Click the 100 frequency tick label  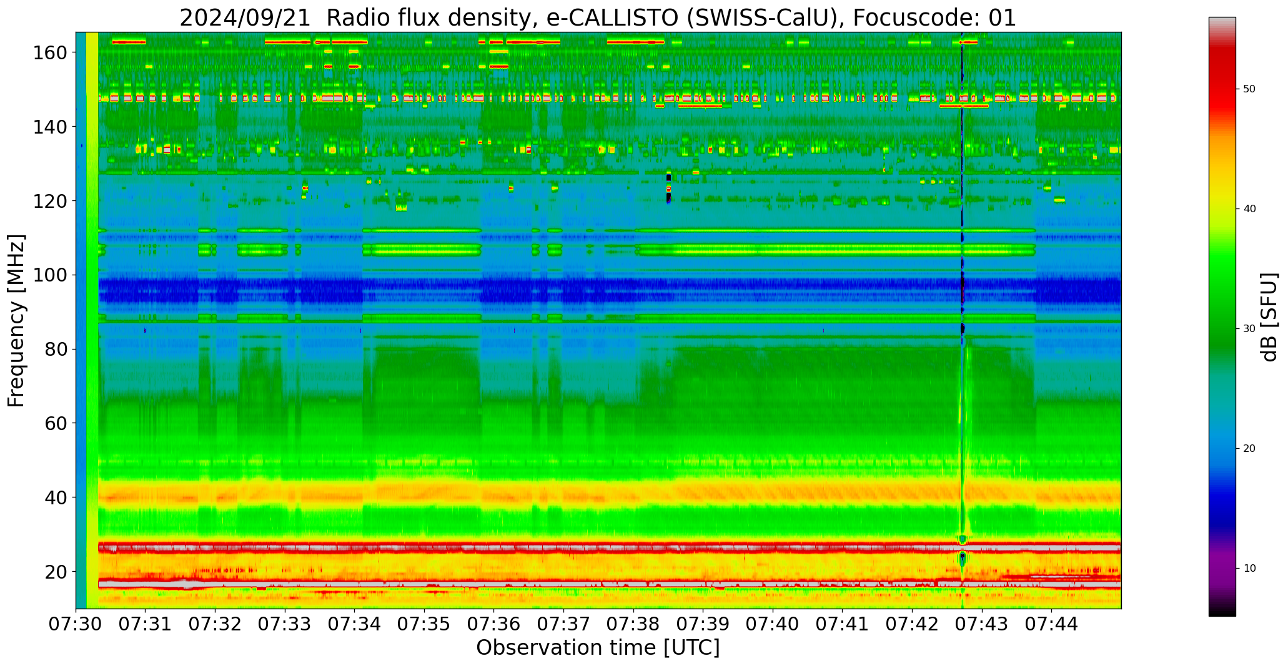tap(50, 275)
